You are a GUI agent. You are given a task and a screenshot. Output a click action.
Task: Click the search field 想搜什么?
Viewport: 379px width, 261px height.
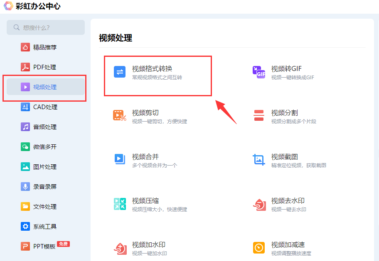point(46,27)
